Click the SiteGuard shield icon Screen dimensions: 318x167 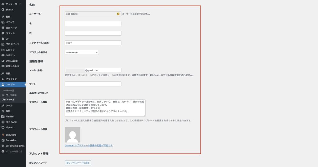[3, 135]
